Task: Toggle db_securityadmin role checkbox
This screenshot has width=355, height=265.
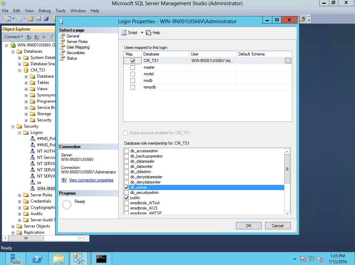Action: (127, 193)
